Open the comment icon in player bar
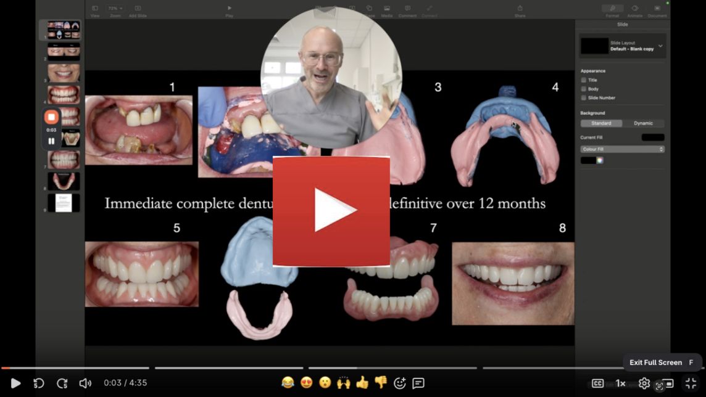This screenshot has width=706, height=397. [418, 383]
